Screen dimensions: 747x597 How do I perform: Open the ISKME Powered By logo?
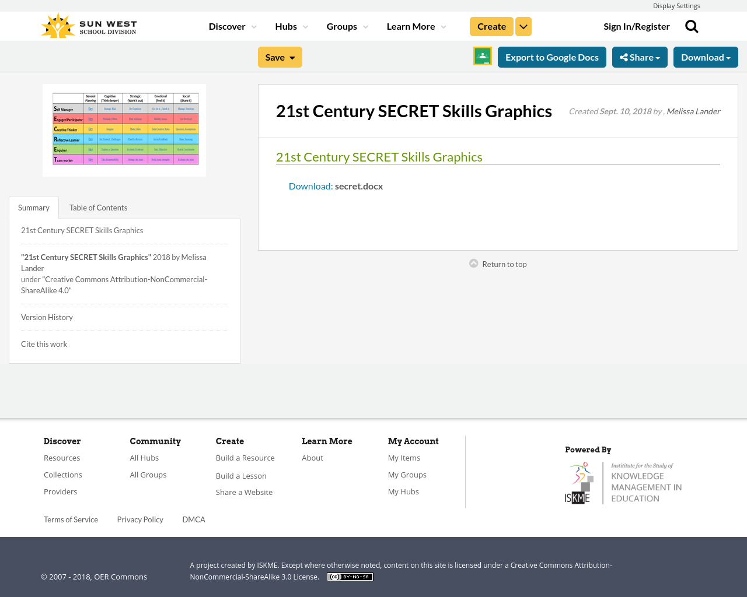point(623,482)
